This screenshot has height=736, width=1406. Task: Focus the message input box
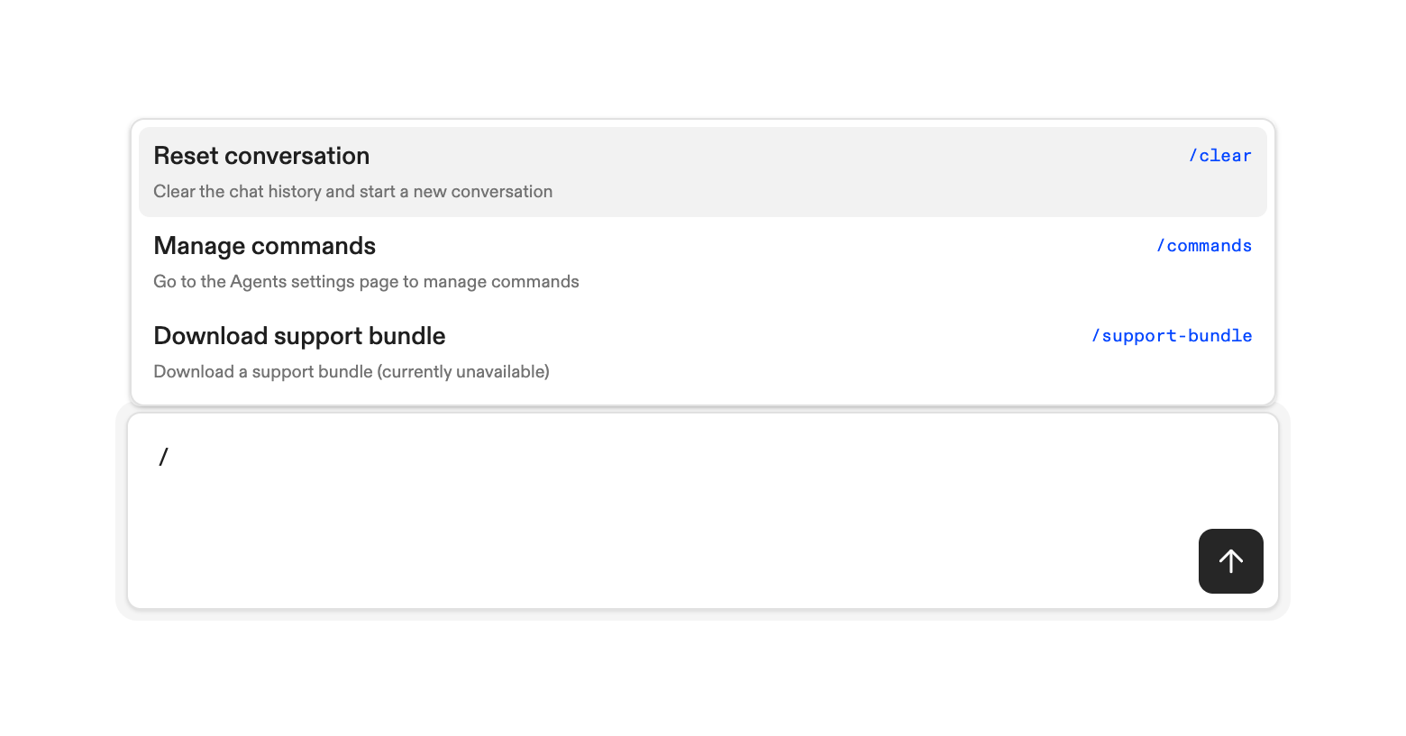pos(631,504)
